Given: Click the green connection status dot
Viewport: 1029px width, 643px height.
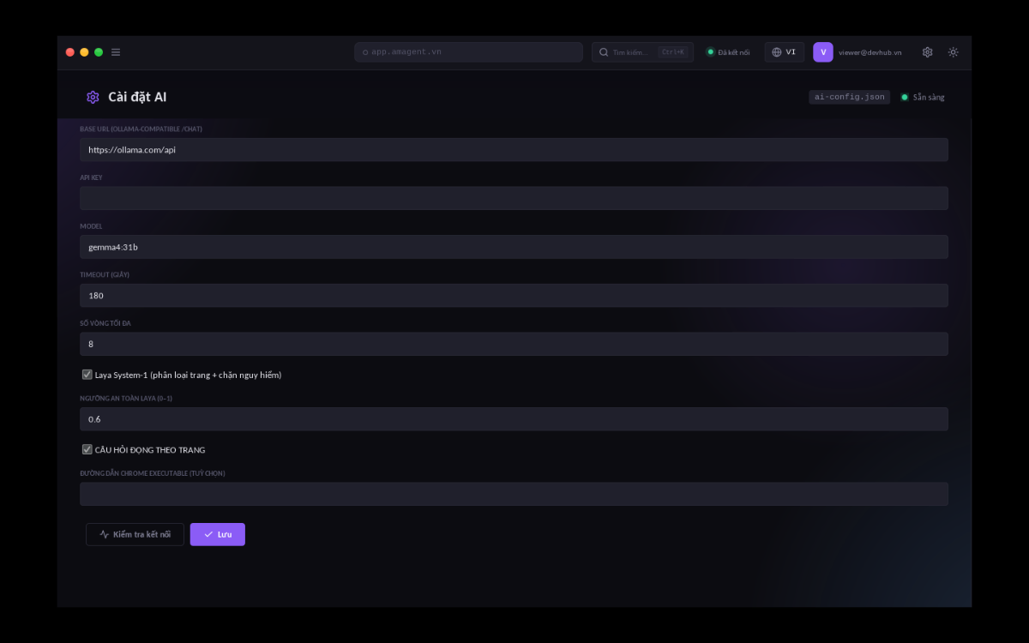Looking at the screenshot, I should (710, 52).
